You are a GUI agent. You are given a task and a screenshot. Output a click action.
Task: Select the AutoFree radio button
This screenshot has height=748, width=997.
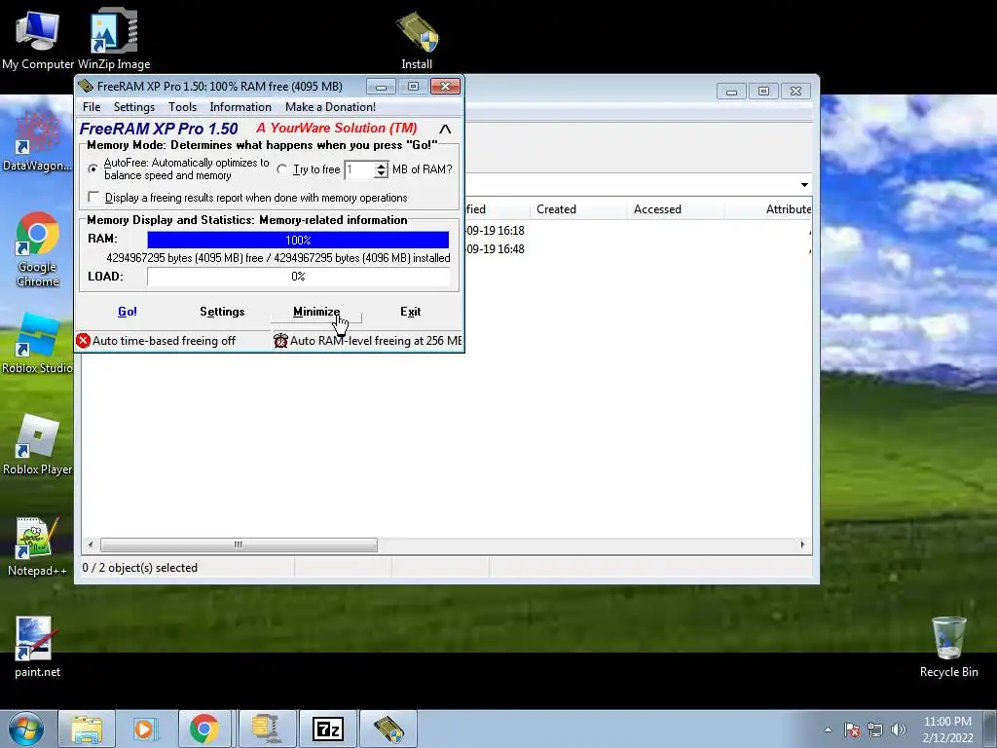coord(93,169)
